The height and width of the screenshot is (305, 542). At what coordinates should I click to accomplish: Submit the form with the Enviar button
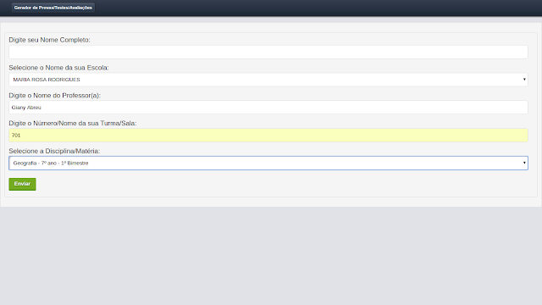[x=22, y=184]
